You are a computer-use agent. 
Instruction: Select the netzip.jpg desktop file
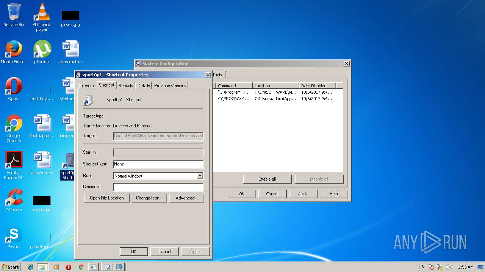point(42,203)
